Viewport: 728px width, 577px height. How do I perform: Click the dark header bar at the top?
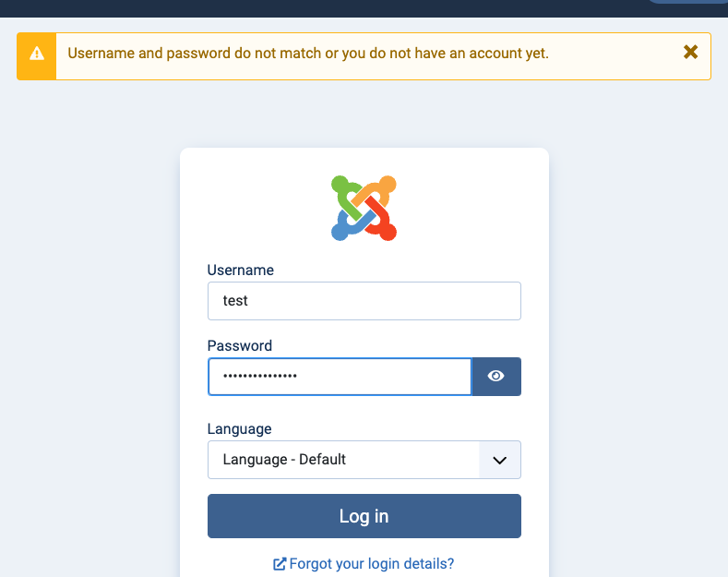click(x=323, y=7)
